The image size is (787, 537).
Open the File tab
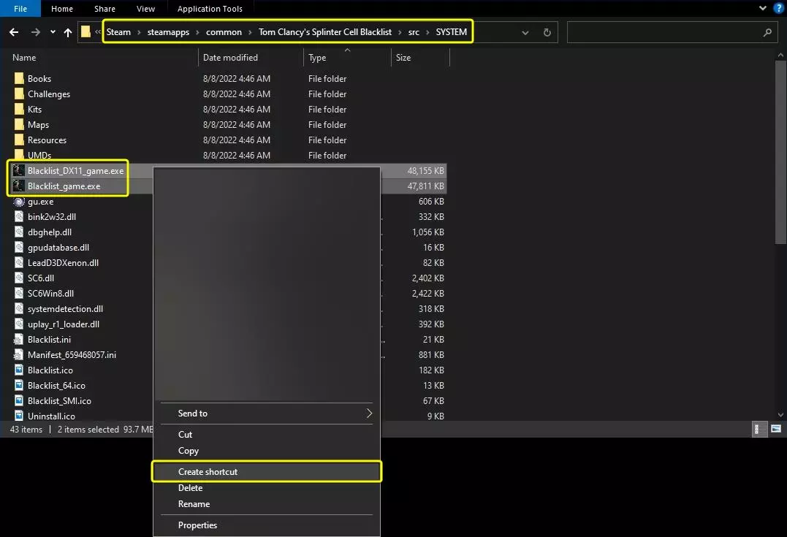pyautogui.click(x=20, y=9)
